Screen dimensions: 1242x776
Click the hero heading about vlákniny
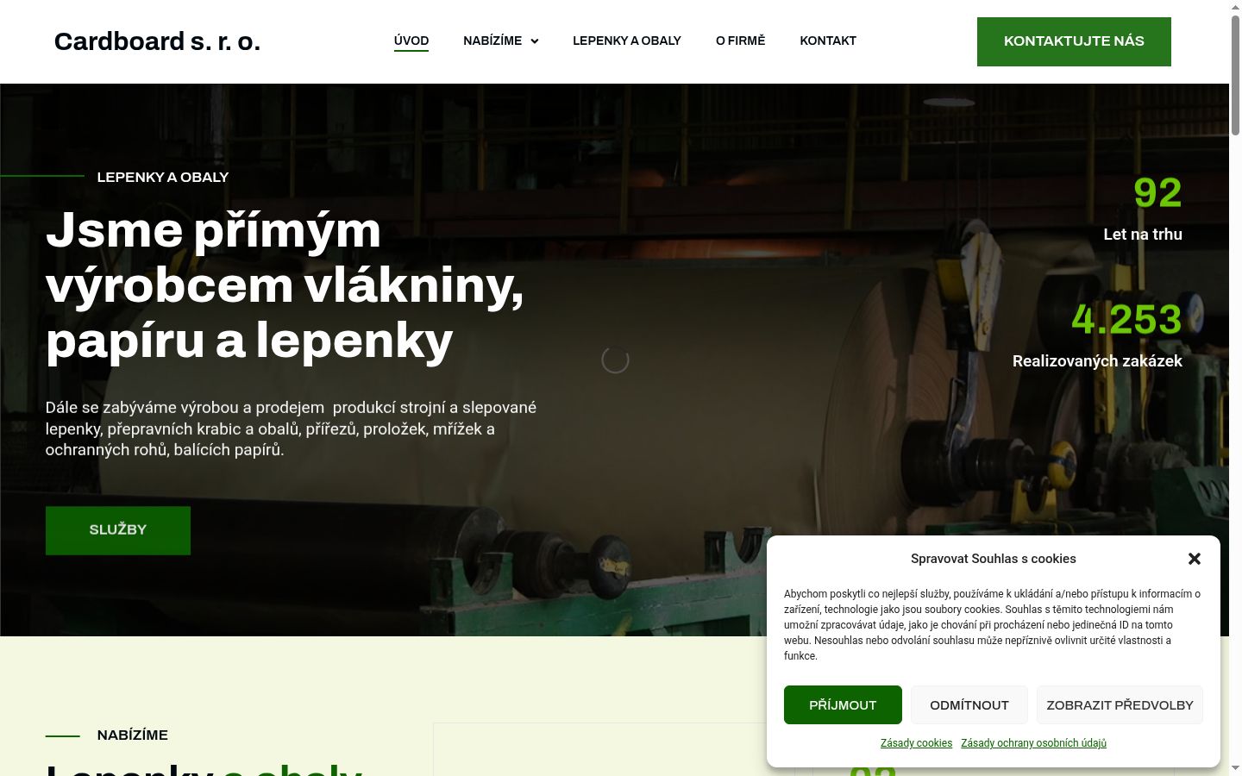(x=285, y=285)
